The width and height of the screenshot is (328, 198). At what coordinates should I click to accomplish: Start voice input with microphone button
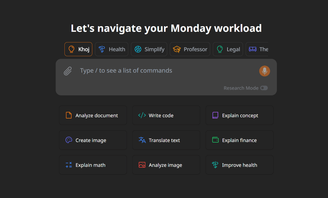pyautogui.click(x=265, y=71)
